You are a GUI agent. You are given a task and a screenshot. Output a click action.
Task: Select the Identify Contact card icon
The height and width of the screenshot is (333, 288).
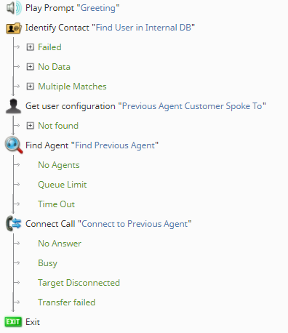[14, 28]
